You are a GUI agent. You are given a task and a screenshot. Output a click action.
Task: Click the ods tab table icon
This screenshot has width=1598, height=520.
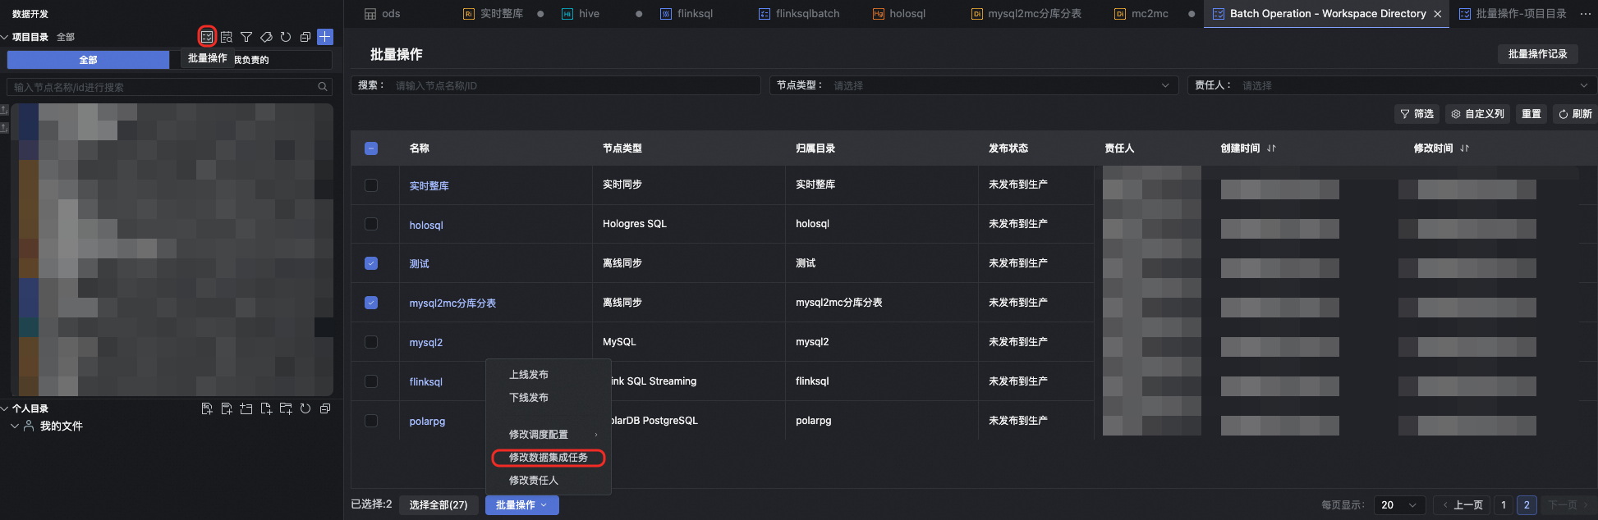(370, 14)
